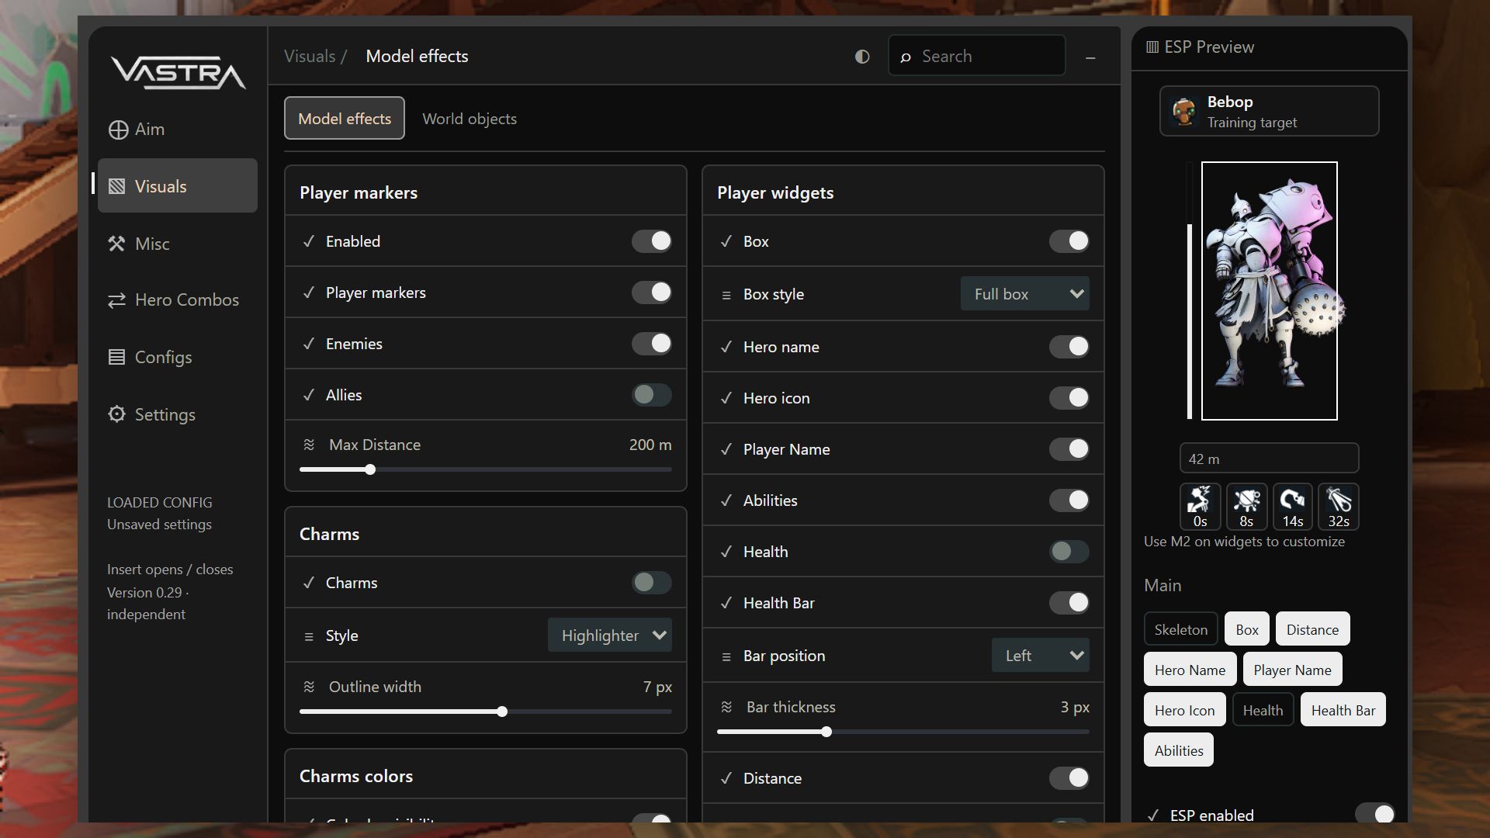
Task: Click the Max Distance wave icon
Action: tap(309, 445)
